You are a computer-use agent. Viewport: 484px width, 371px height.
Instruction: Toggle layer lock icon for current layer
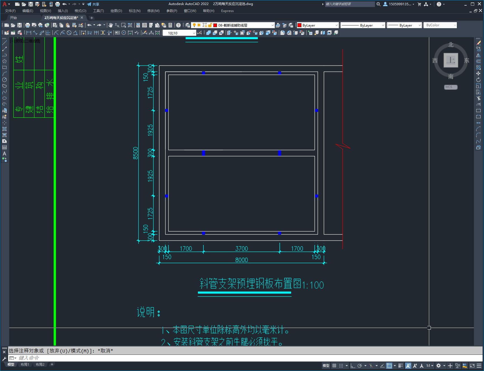pos(210,25)
